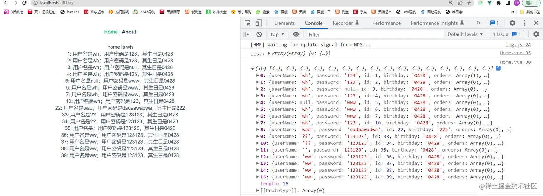
Task: Open the Home.vue:35 source link
Action: 515,53
